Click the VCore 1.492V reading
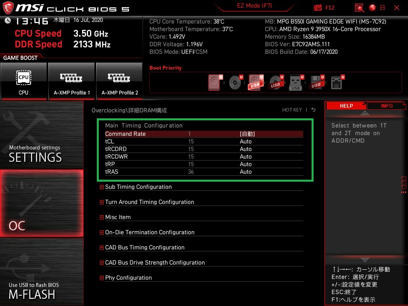The image size is (408, 306). (167, 37)
